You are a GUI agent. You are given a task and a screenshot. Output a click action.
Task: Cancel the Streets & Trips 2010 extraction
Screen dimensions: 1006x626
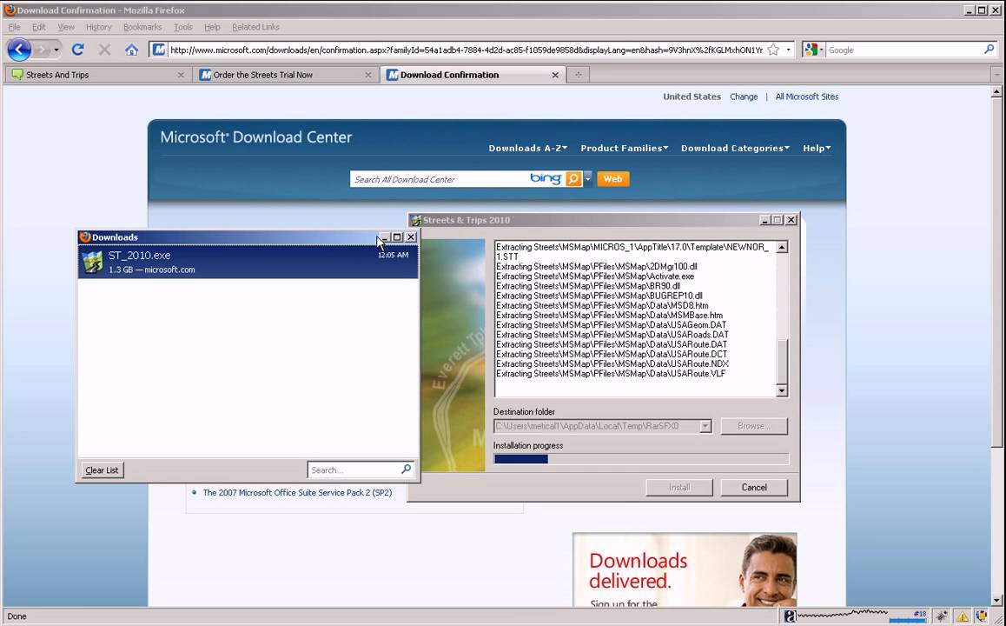click(x=754, y=487)
